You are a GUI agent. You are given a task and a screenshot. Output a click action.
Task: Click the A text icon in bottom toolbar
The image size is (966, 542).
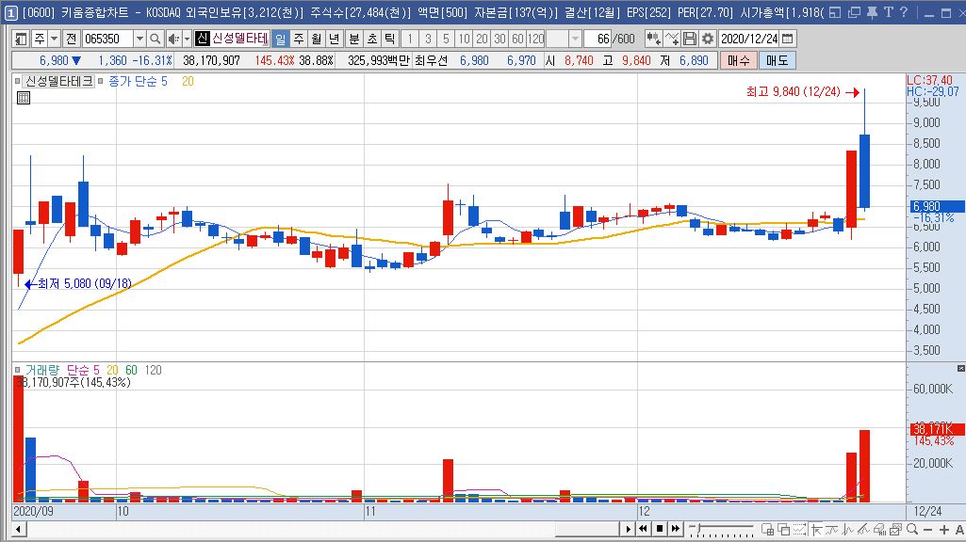click(959, 529)
